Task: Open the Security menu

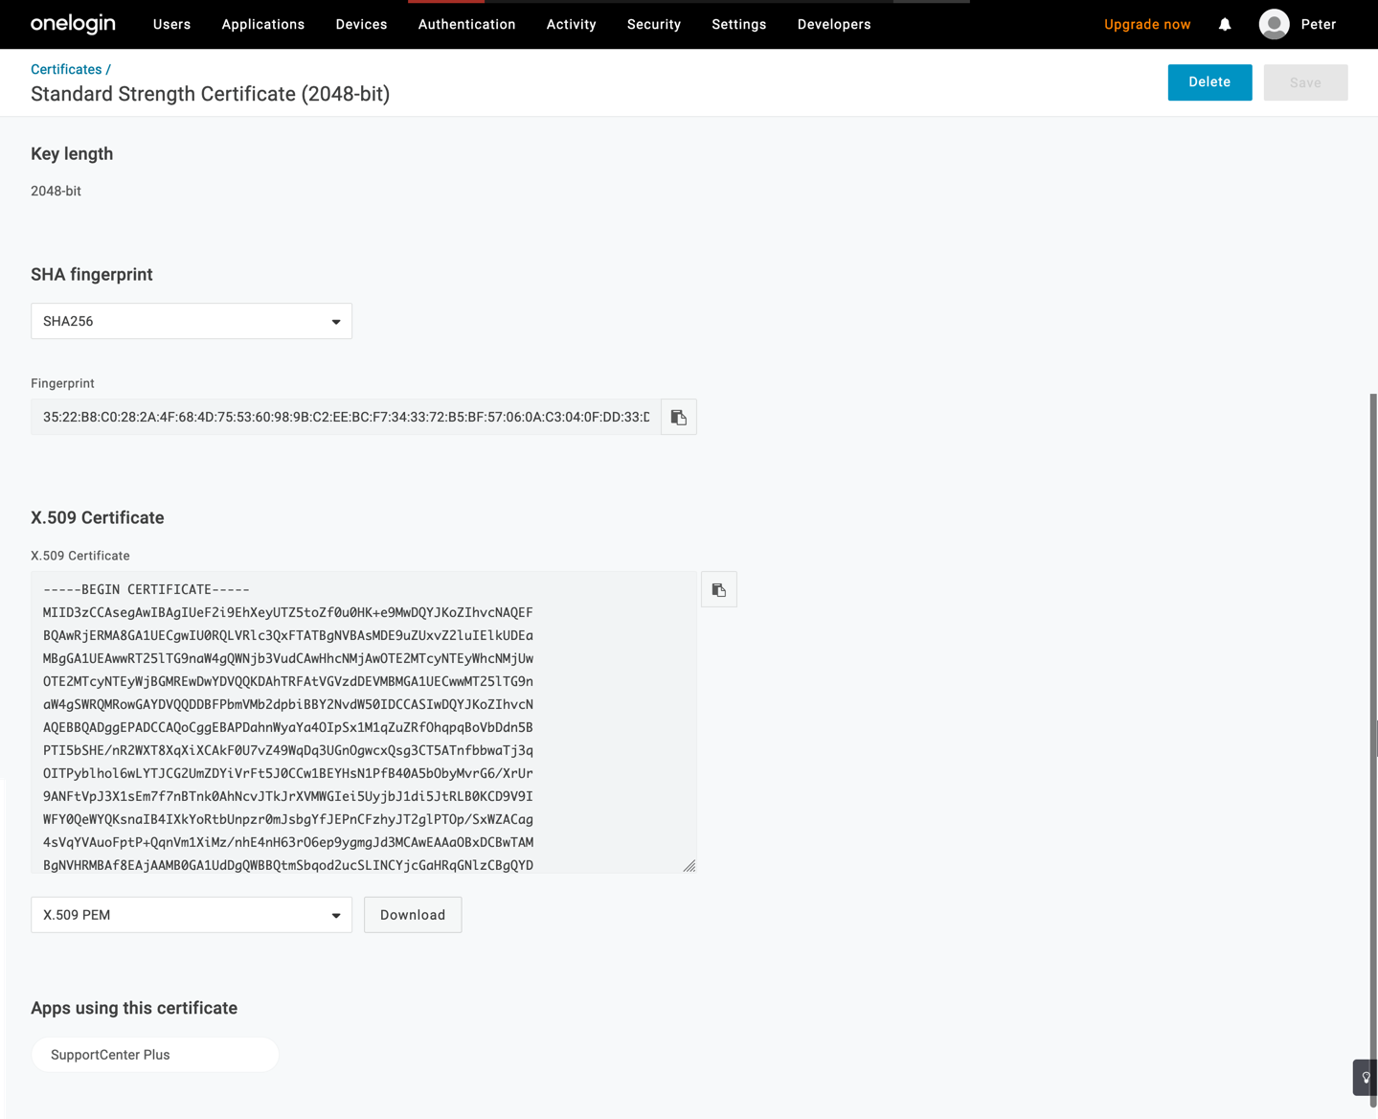Action: coord(654,25)
